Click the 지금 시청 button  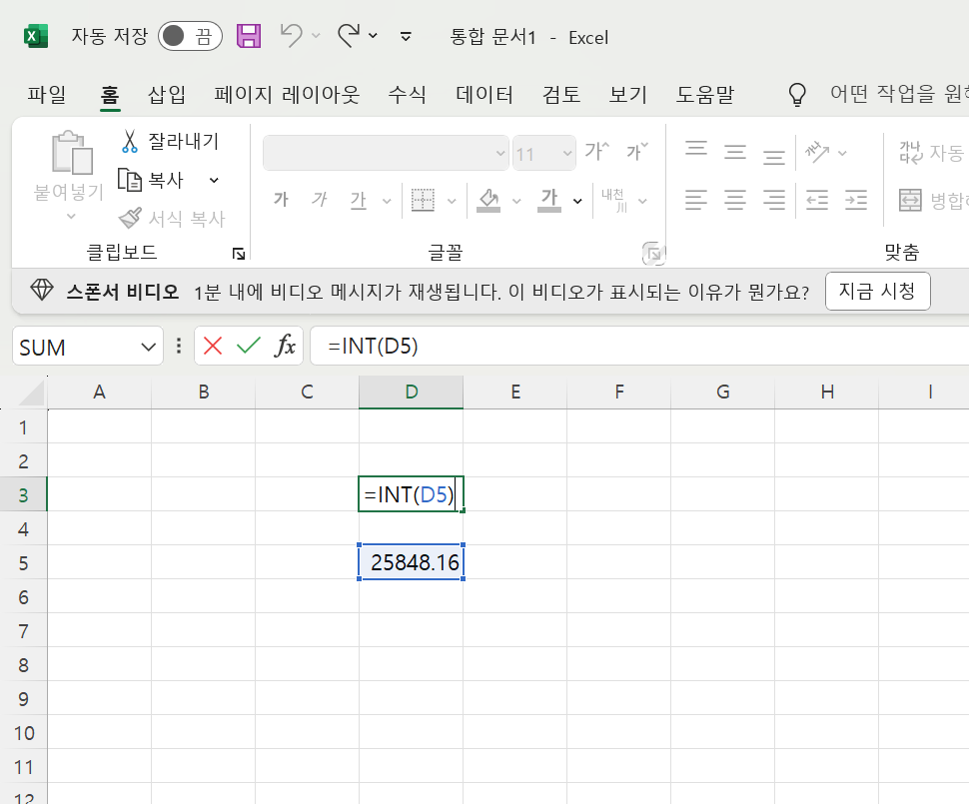pos(877,291)
